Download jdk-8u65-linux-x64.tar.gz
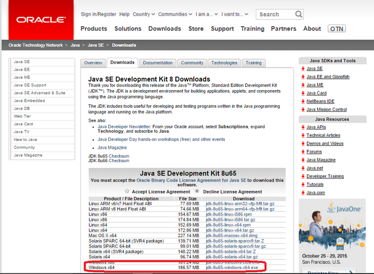374x274 pixels. pos(230,230)
